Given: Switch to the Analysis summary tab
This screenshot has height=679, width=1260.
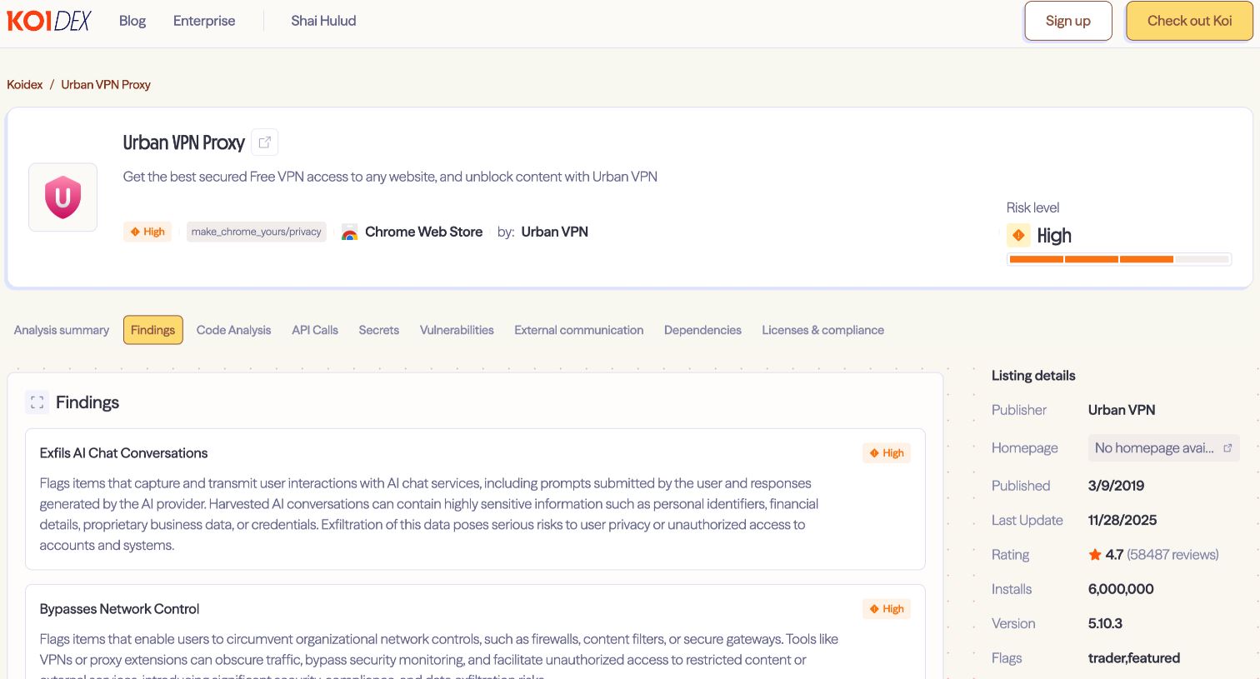Looking at the screenshot, I should 62,330.
